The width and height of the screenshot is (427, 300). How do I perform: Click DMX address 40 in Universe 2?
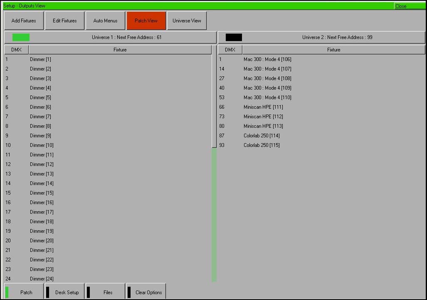(222, 88)
